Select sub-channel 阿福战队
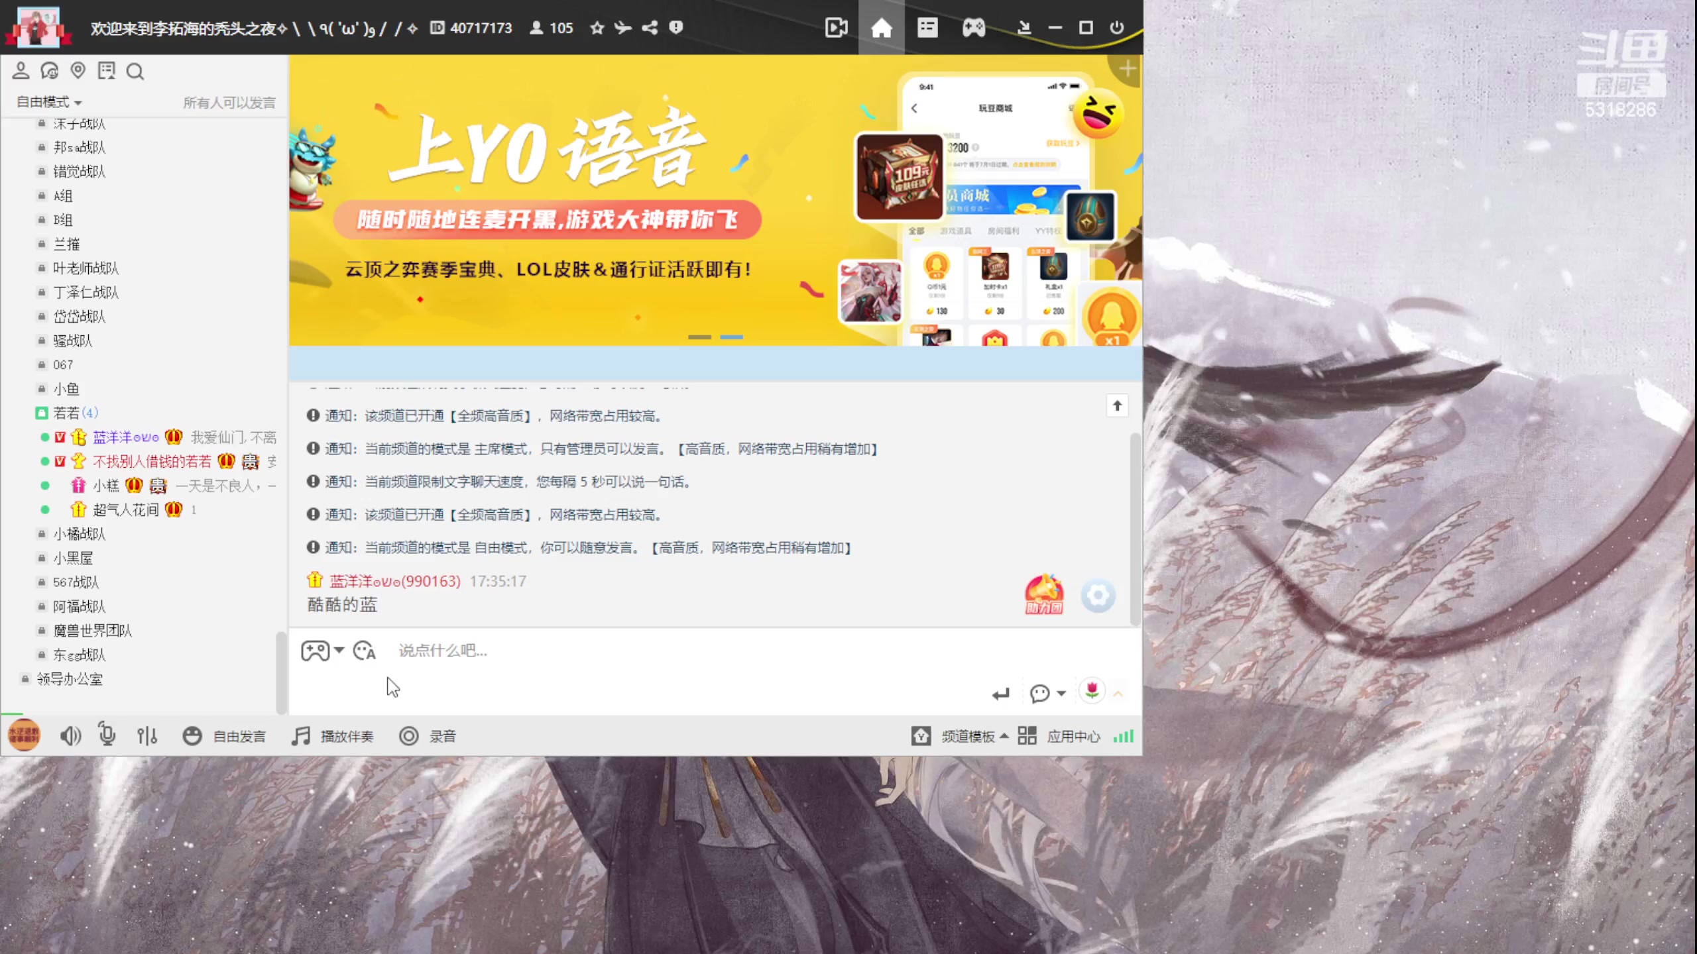 coord(80,606)
